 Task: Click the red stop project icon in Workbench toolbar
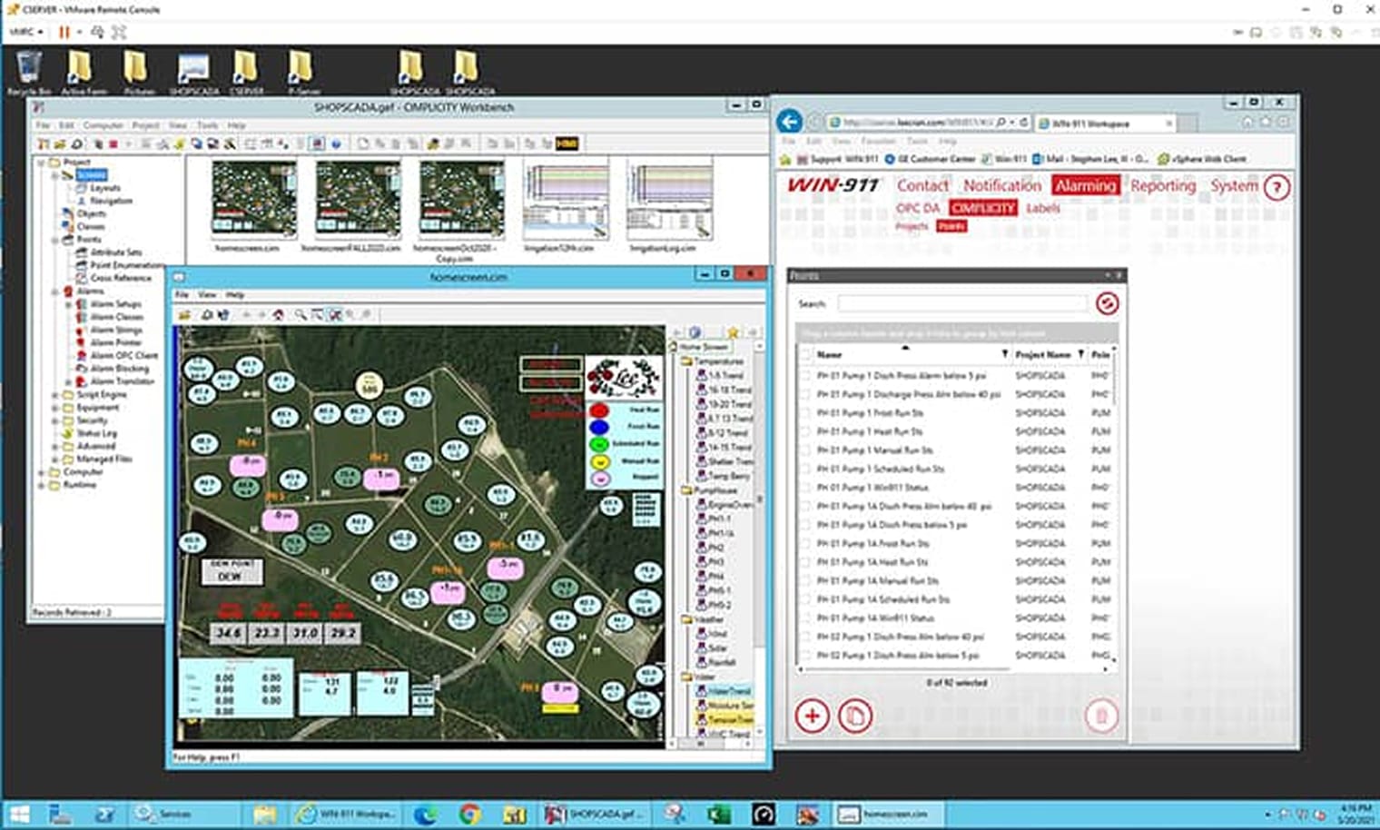pyautogui.click(x=113, y=143)
